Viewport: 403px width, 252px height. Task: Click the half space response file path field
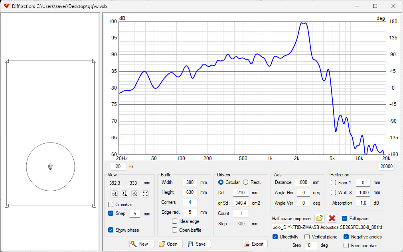(x=328, y=227)
